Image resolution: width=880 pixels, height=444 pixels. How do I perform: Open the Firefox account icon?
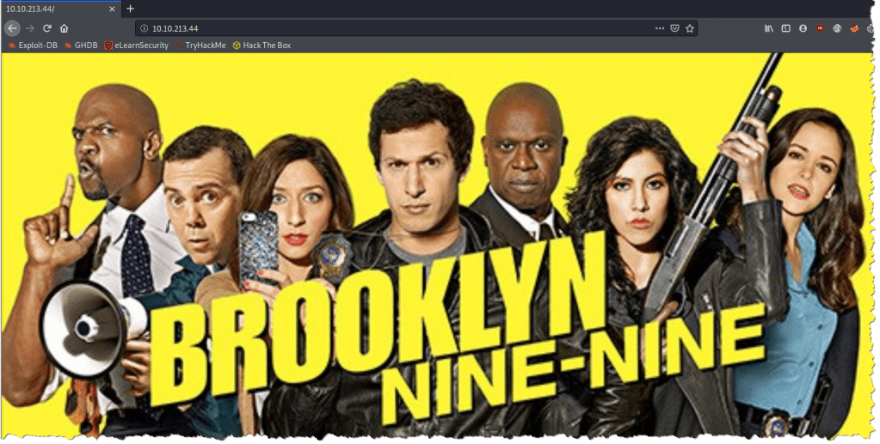(803, 28)
